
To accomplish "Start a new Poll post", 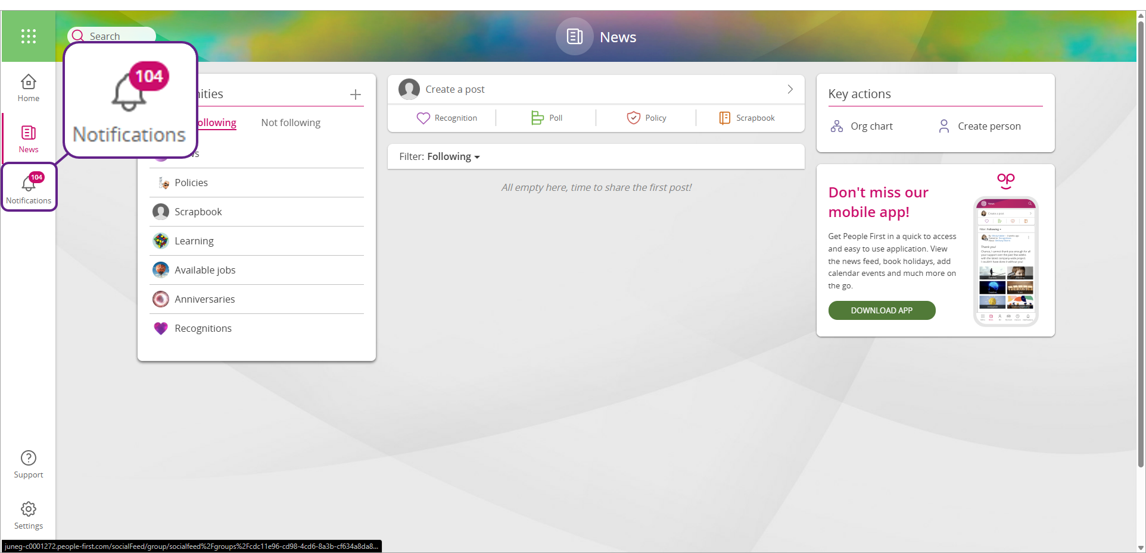I will (x=547, y=118).
